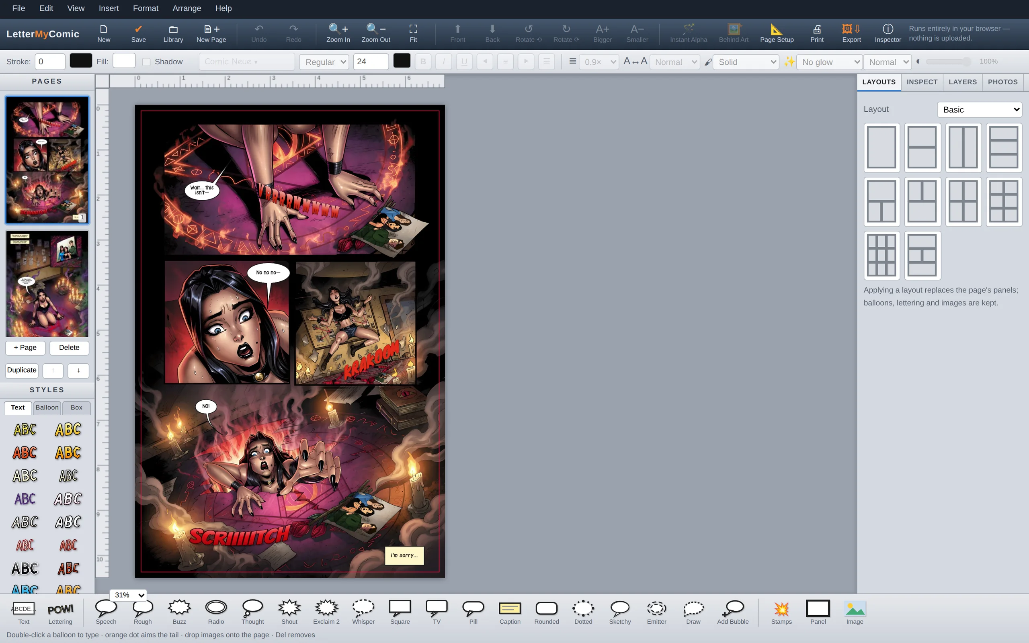
Task: Enable the Shadow checkbox
Action: (146, 61)
